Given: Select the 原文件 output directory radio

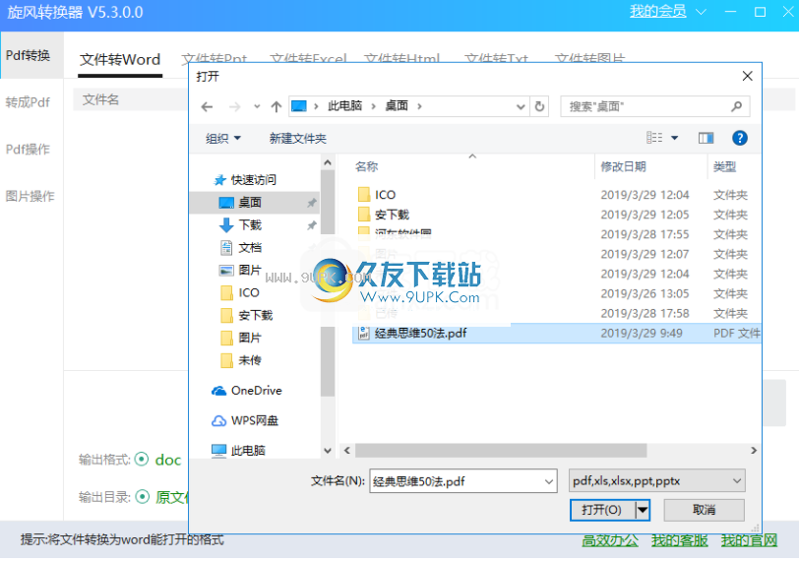Looking at the screenshot, I should coord(143,496).
